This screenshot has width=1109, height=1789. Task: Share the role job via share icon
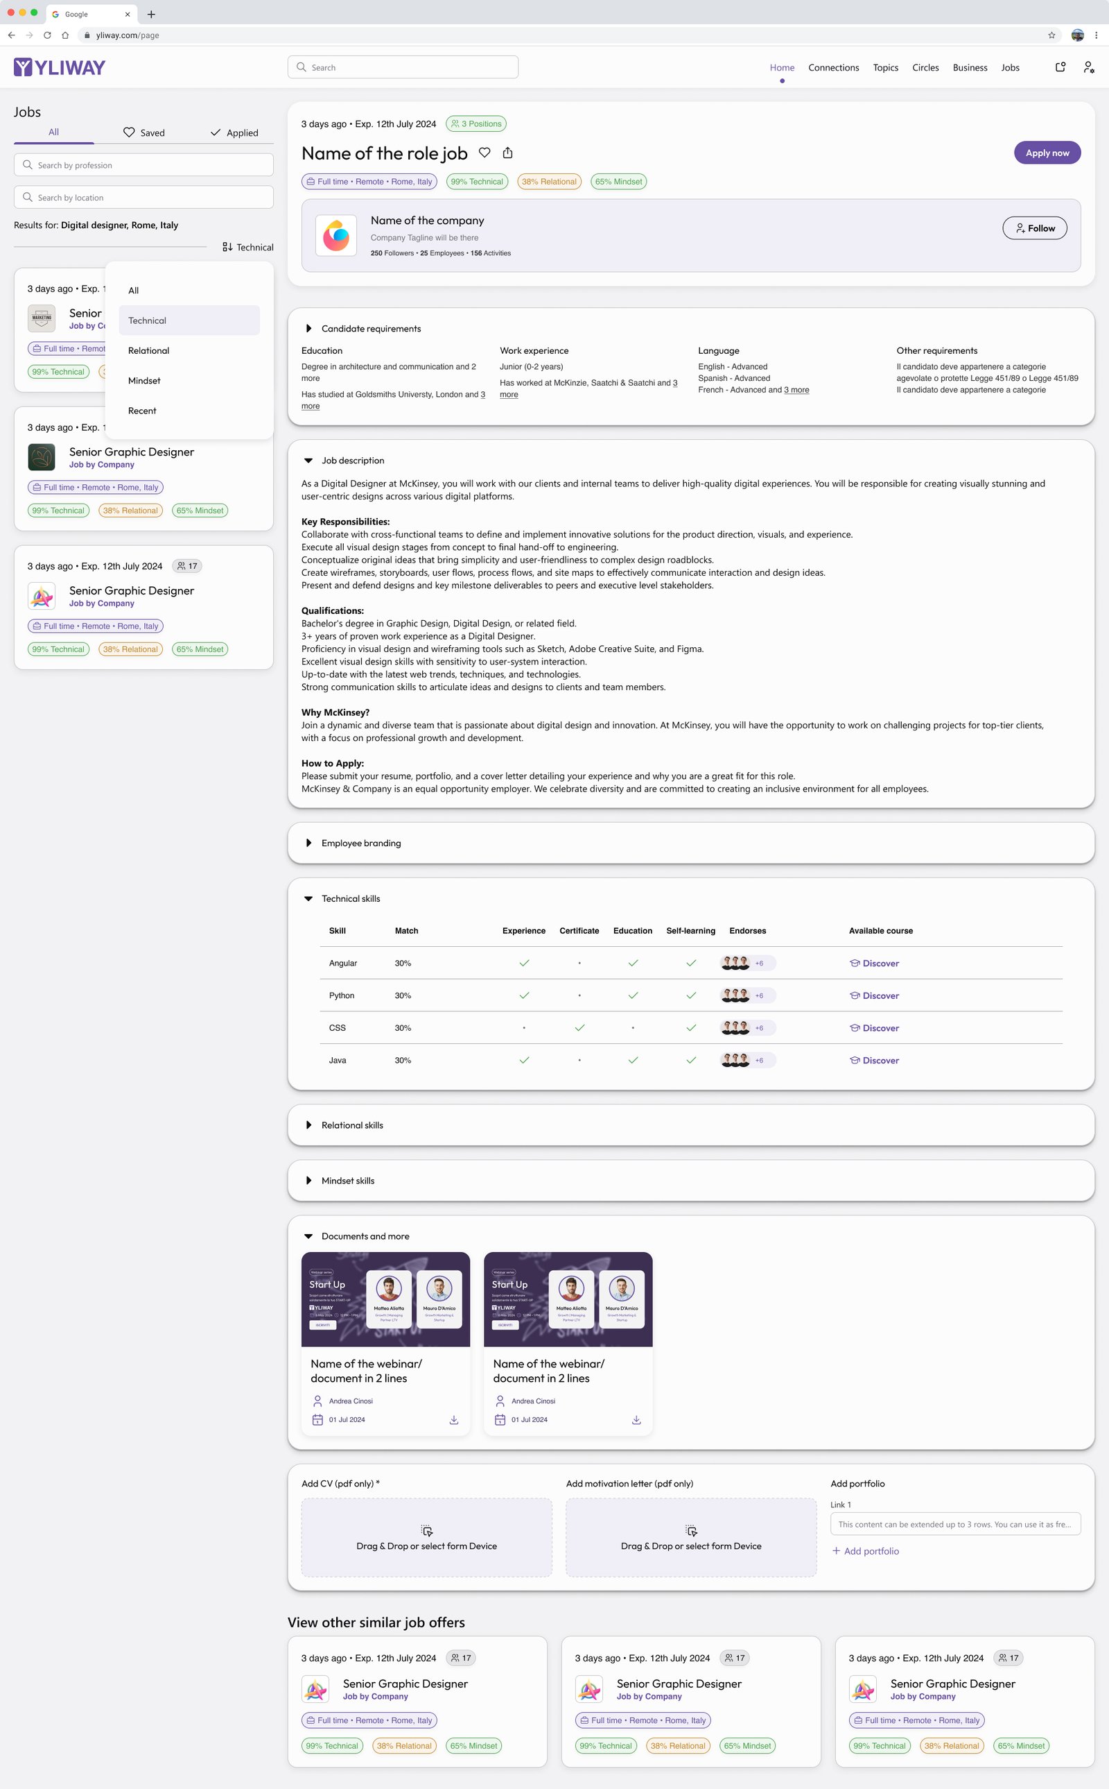[x=507, y=153]
